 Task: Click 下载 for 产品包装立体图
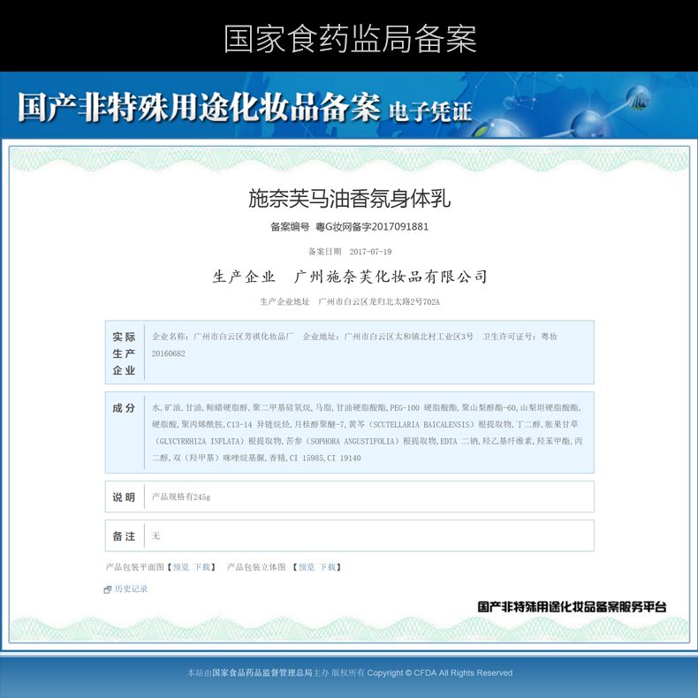[x=328, y=566]
